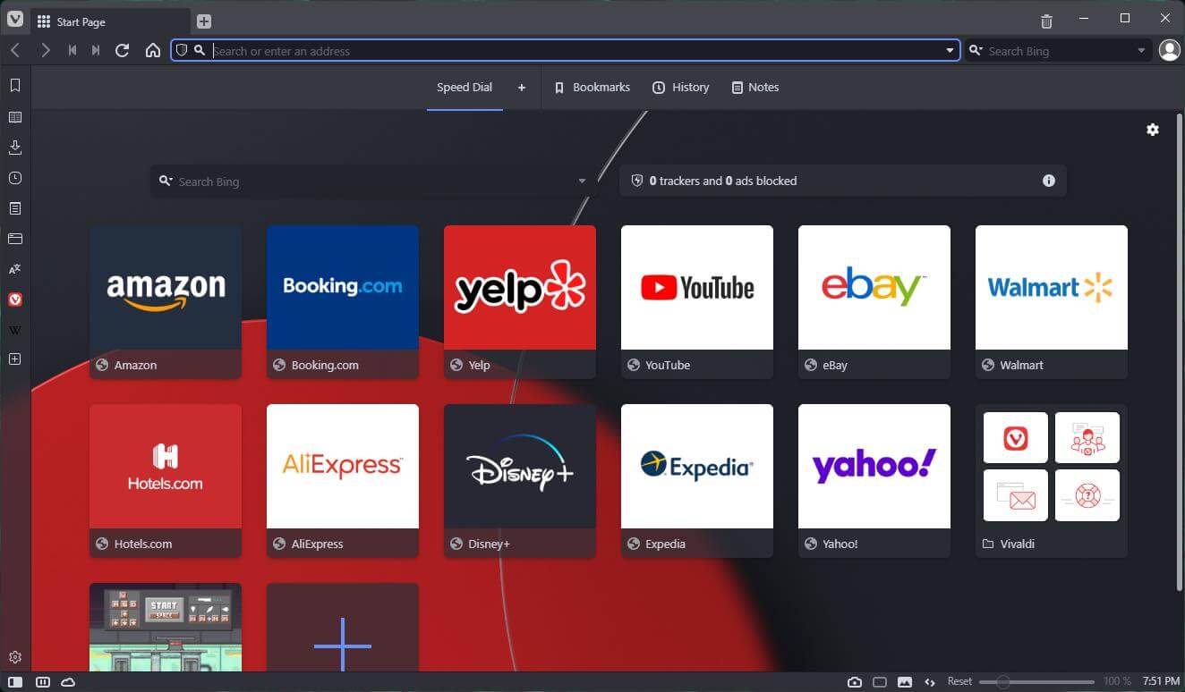Toggle tab tiling in status bar
Viewport: 1185px width, 692px height.
coord(42,682)
